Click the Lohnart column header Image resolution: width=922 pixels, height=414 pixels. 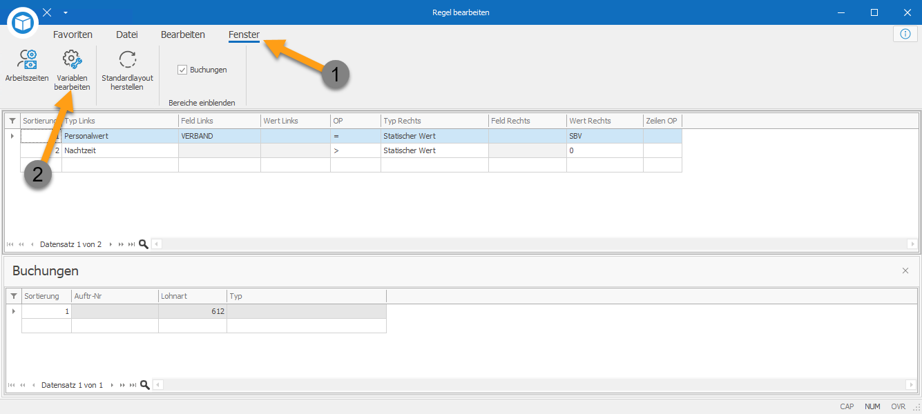tap(193, 296)
